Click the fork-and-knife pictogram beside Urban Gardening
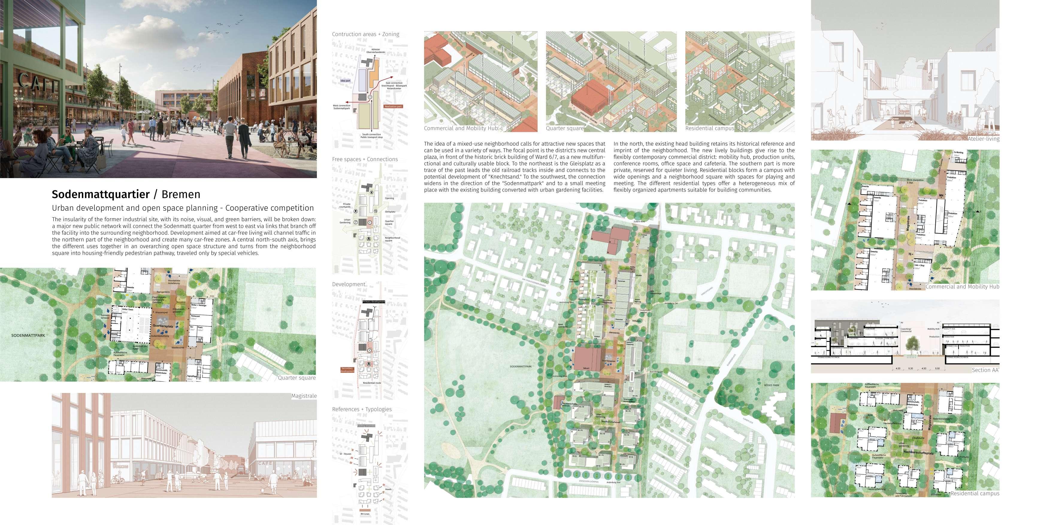The height and width of the screenshot is (525, 1051). (356, 223)
